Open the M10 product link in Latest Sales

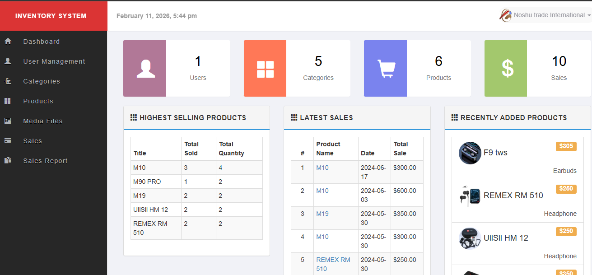pos(322,168)
